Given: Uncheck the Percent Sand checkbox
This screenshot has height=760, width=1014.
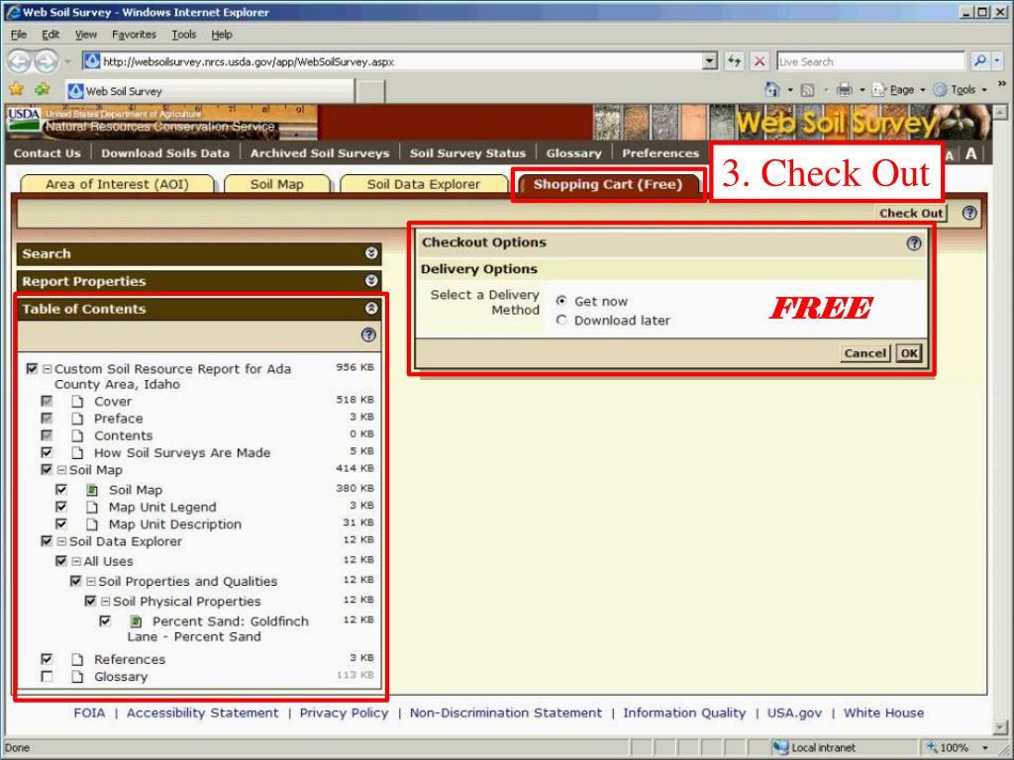Looking at the screenshot, I should point(105,621).
